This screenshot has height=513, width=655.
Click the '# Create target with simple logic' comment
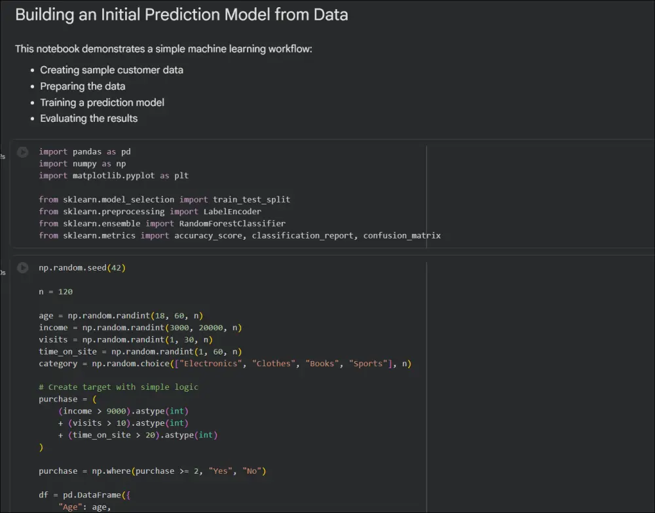click(x=119, y=387)
